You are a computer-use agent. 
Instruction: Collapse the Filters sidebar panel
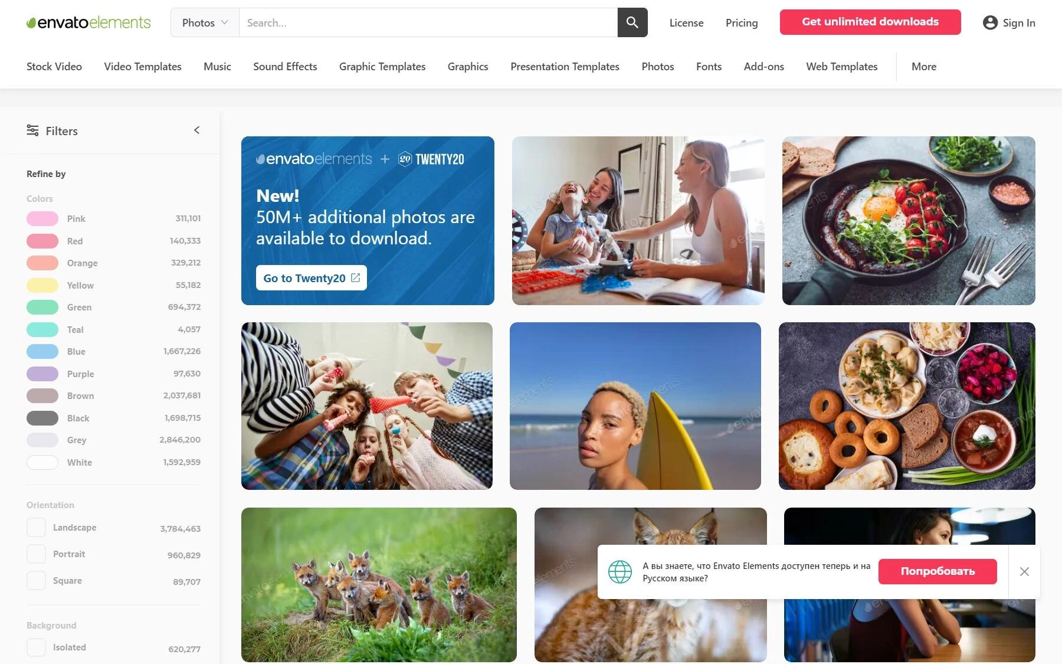point(196,130)
